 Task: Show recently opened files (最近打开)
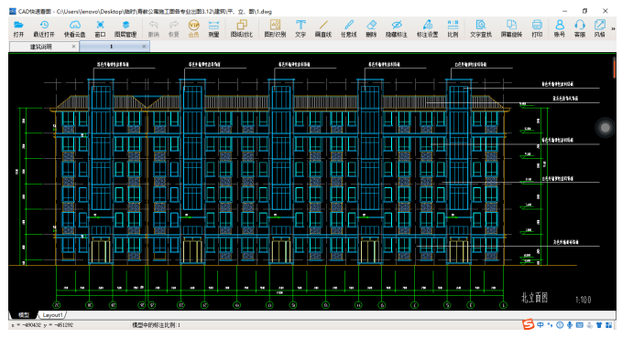click(44, 28)
